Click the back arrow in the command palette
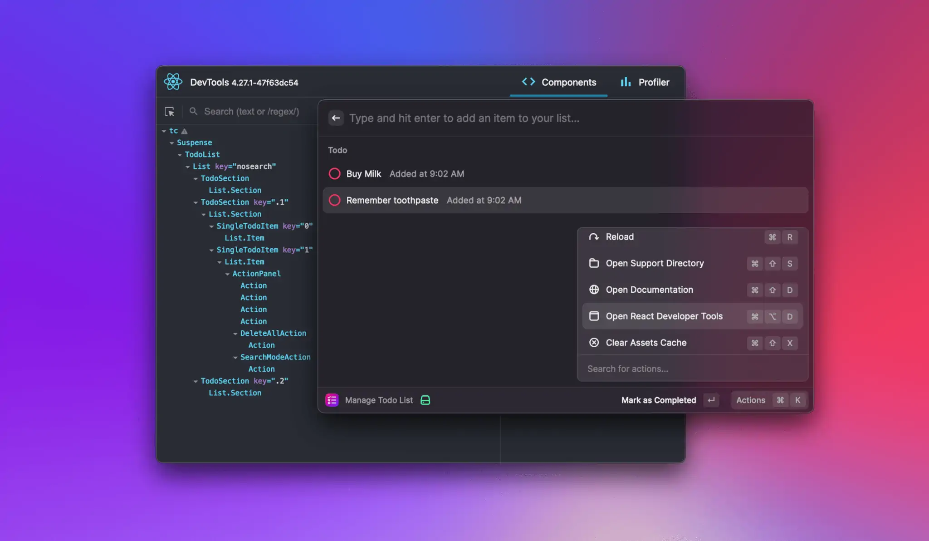Screen dimensions: 929x541 336,118
